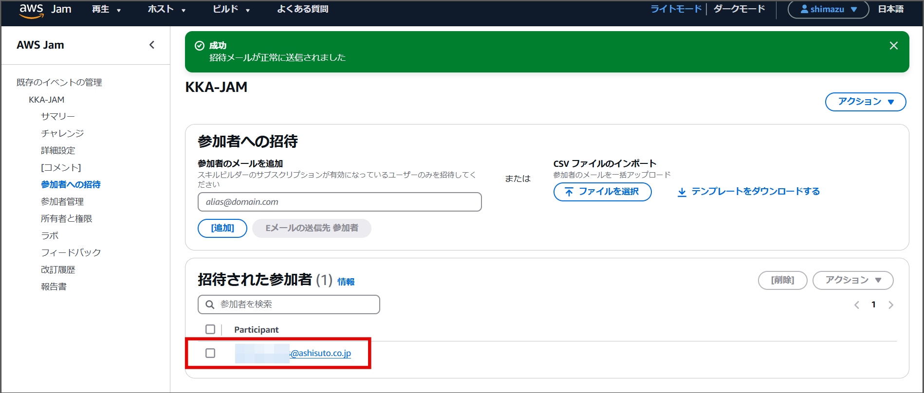Select all participants using header checkbox
This screenshot has width=924, height=393.
point(210,329)
